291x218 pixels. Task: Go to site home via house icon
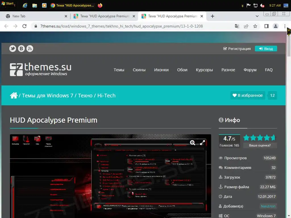(14, 95)
